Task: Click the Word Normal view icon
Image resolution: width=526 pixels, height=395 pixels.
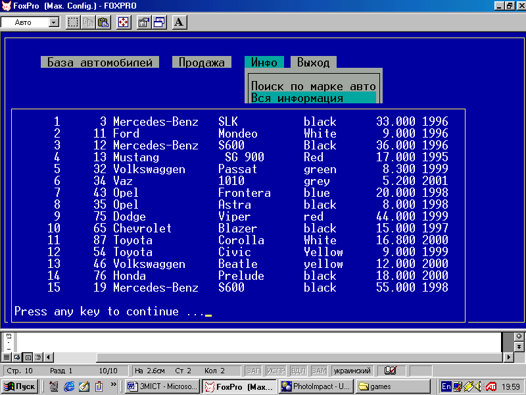Action: 7,357
